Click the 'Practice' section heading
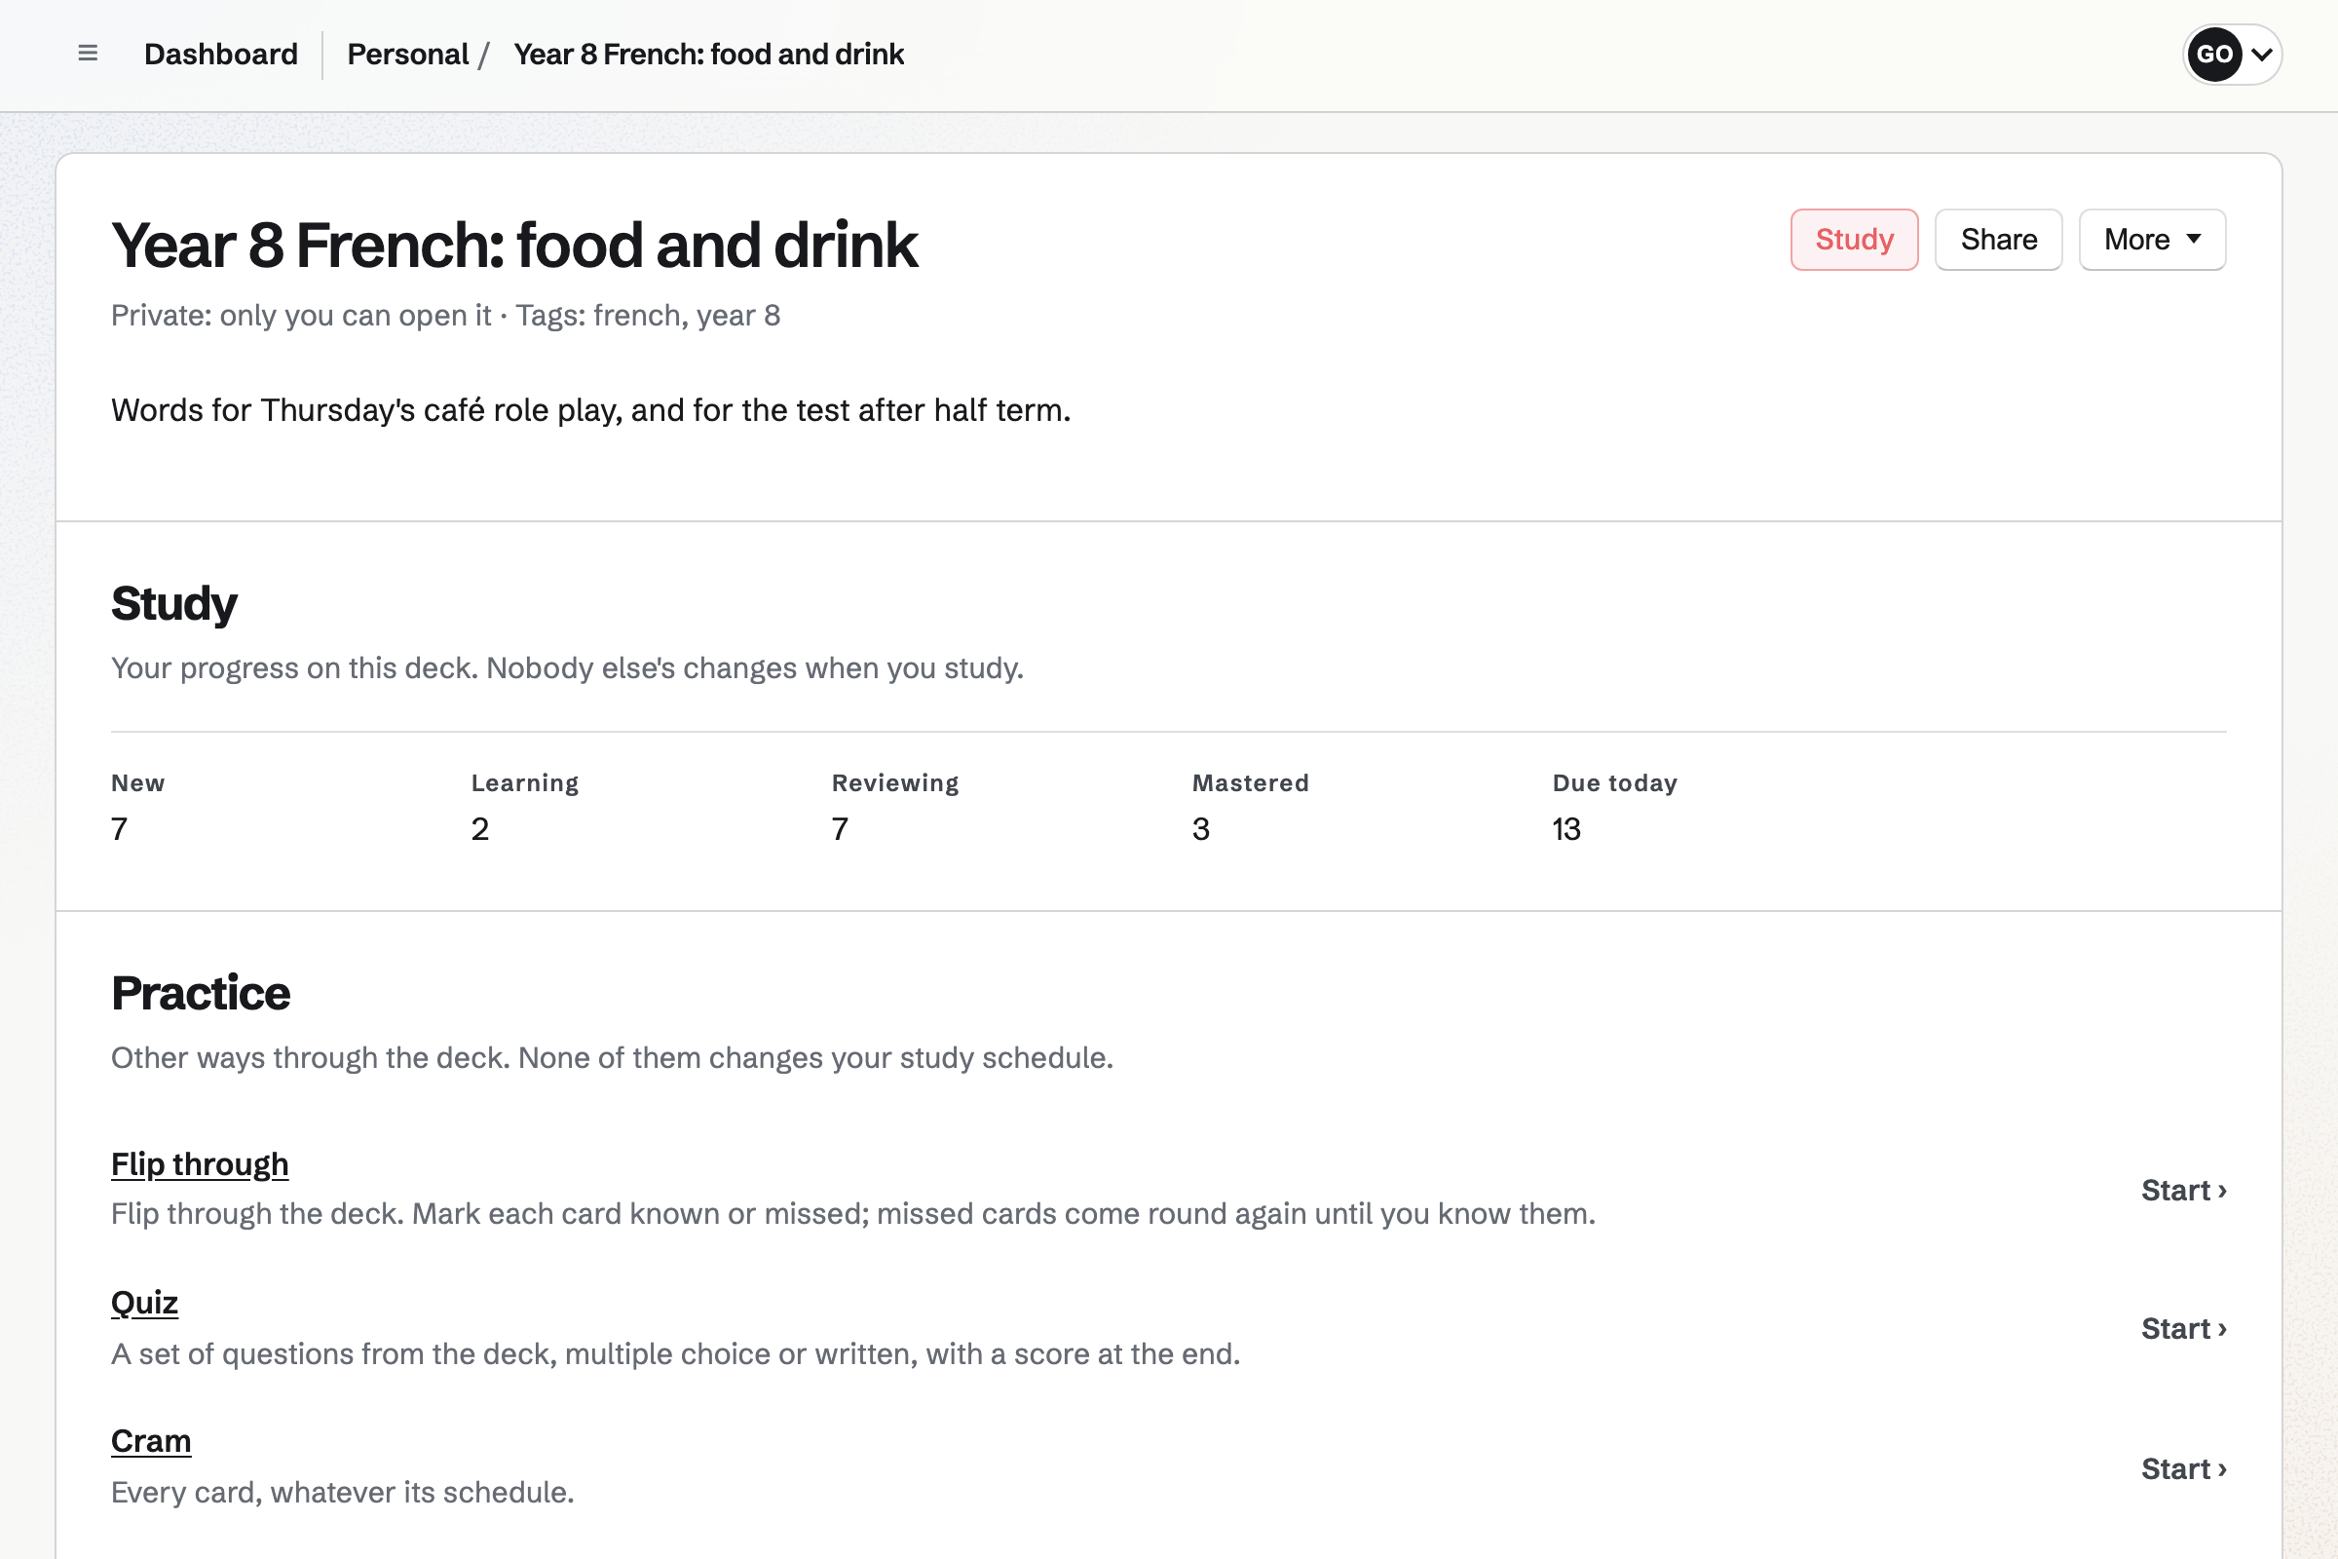This screenshot has height=1559, width=2338. (201, 993)
